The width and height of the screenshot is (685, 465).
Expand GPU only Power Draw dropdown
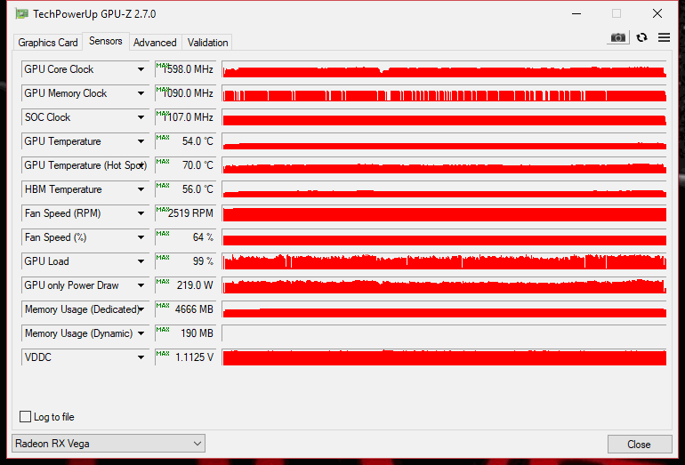[141, 285]
